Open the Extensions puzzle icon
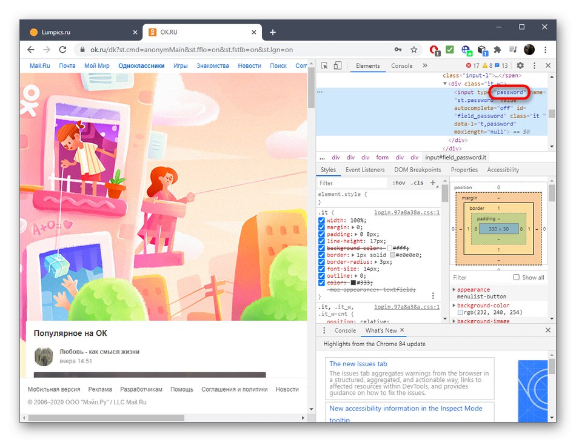This screenshot has height=442, width=576. (x=497, y=50)
